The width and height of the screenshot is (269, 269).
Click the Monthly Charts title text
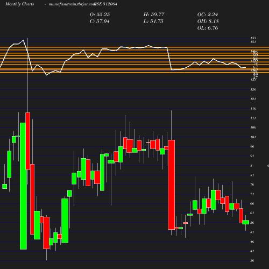point(19,4)
